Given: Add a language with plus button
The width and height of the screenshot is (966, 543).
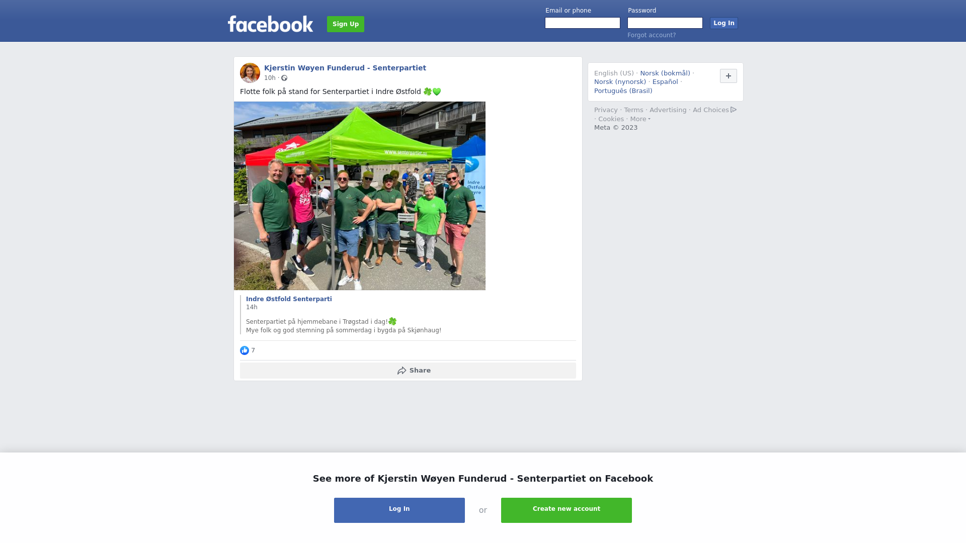Looking at the screenshot, I should pyautogui.click(x=729, y=76).
